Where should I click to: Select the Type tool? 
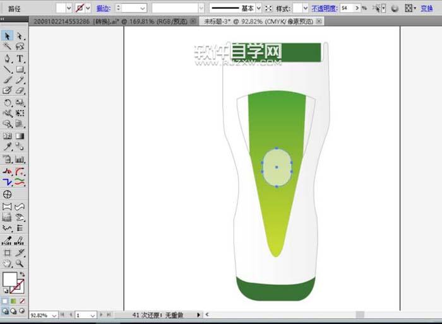click(20, 58)
